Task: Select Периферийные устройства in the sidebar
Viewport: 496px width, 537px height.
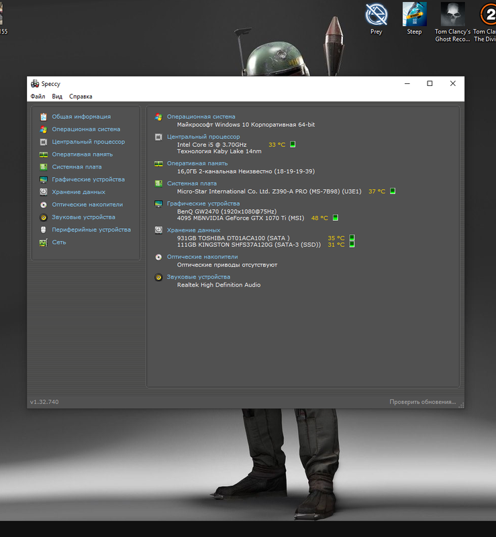Action: [x=91, y=230]
